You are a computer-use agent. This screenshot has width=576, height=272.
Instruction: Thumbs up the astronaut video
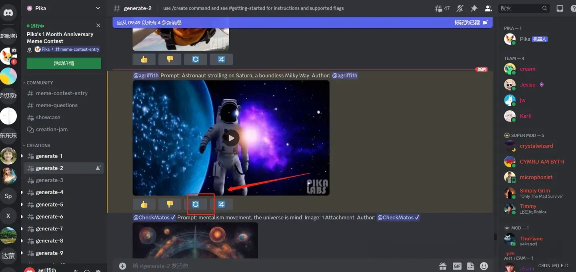(144, 204)
